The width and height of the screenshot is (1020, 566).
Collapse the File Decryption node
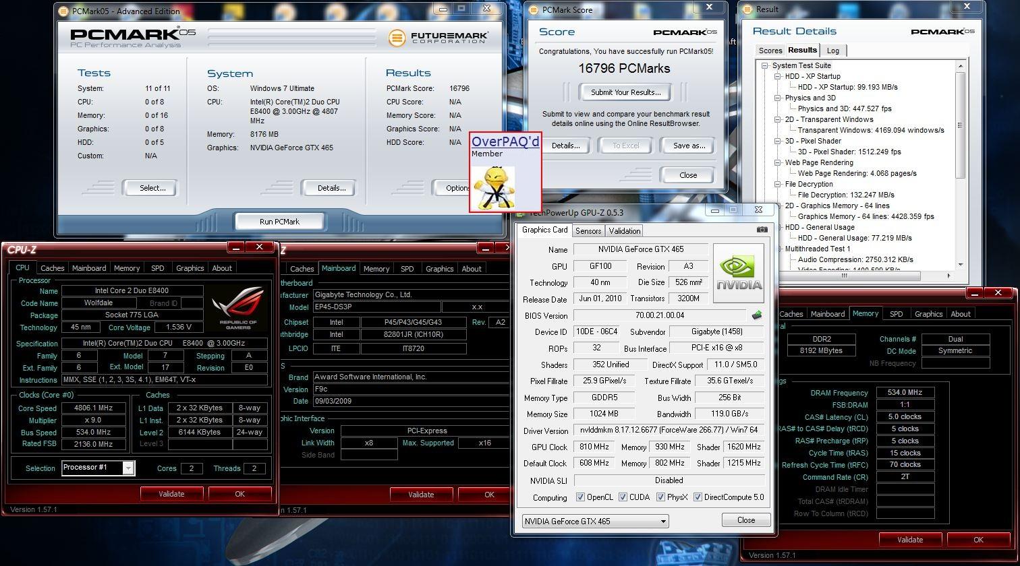click(x=778, y=184)
